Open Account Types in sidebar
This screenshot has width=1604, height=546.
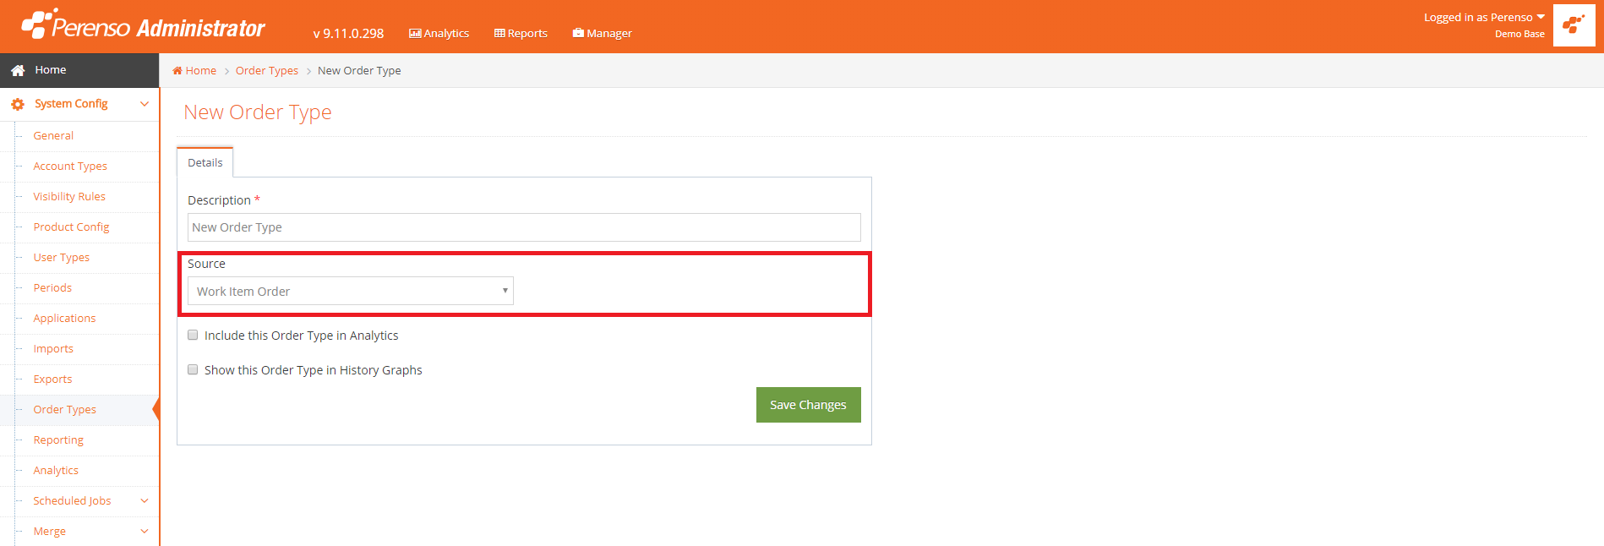pyautogui.click(x=70, y=166)
